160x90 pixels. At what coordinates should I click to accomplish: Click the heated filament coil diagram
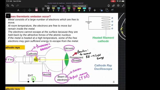point(106,23)
